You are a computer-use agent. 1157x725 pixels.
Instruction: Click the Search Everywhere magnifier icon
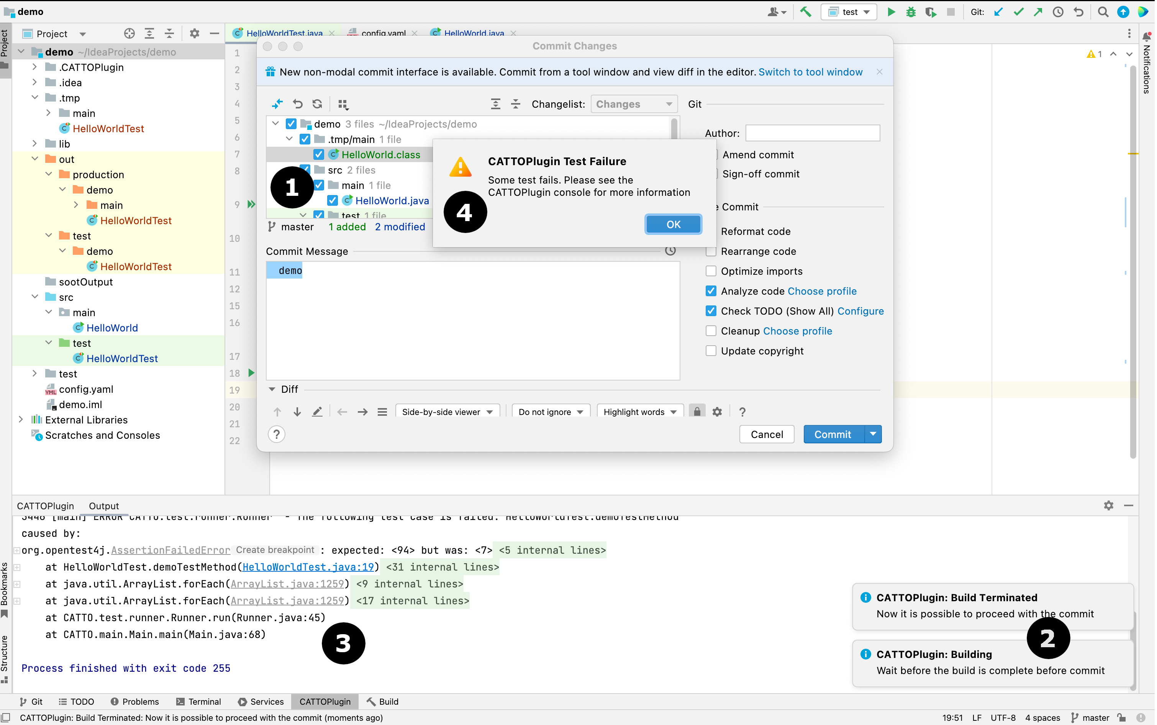[x=1103, y=12]
